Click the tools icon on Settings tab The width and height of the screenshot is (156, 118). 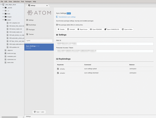pyautogui.click(x=29, y=5)
